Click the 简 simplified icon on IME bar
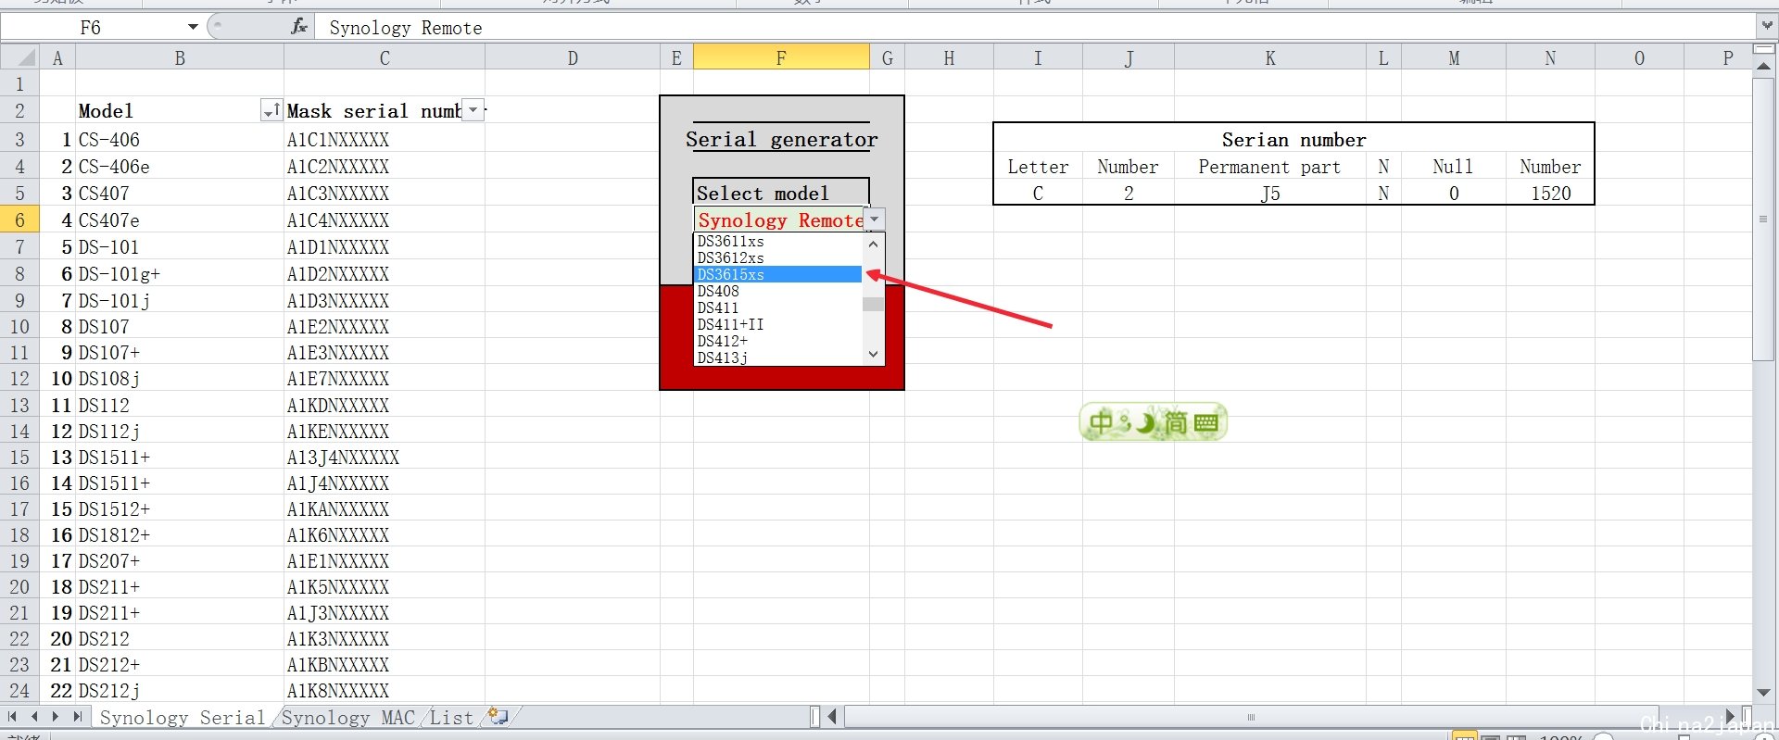The image size is (1779, 740). pos(1176,423)
